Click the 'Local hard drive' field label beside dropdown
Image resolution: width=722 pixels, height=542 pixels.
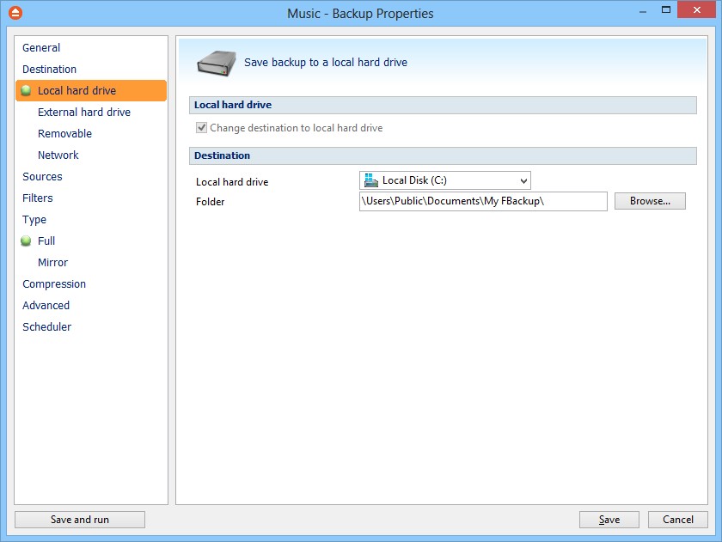(232, 182)
